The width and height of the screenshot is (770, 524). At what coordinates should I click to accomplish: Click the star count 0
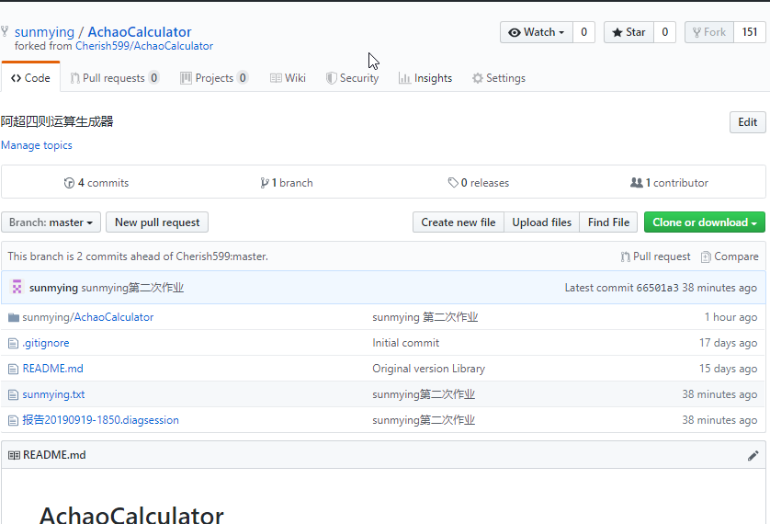point(664,32)
